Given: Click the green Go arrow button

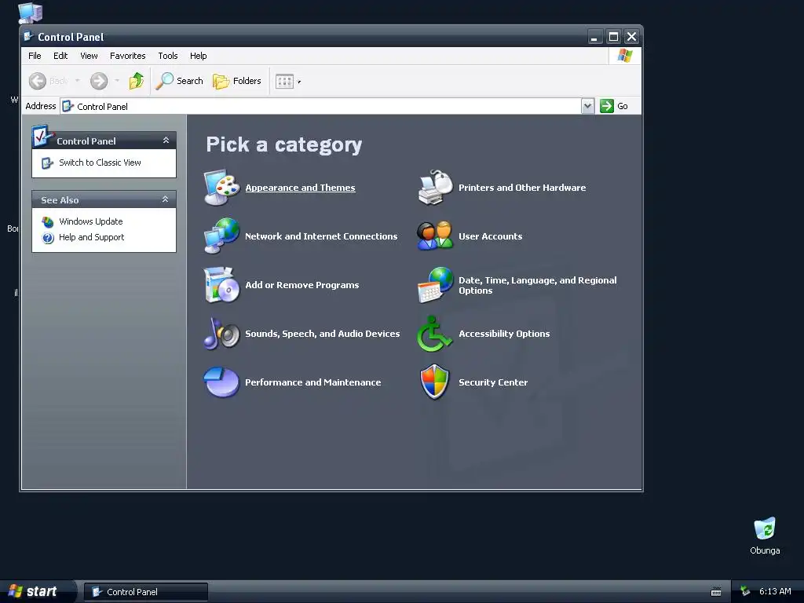Looking at the screenshot, I should coord(607,106).
